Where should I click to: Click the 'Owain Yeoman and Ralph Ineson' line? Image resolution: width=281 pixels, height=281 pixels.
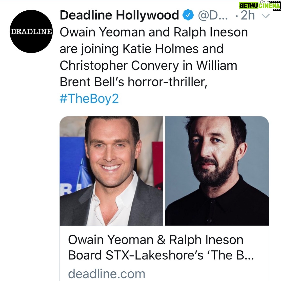coord(154,32)
